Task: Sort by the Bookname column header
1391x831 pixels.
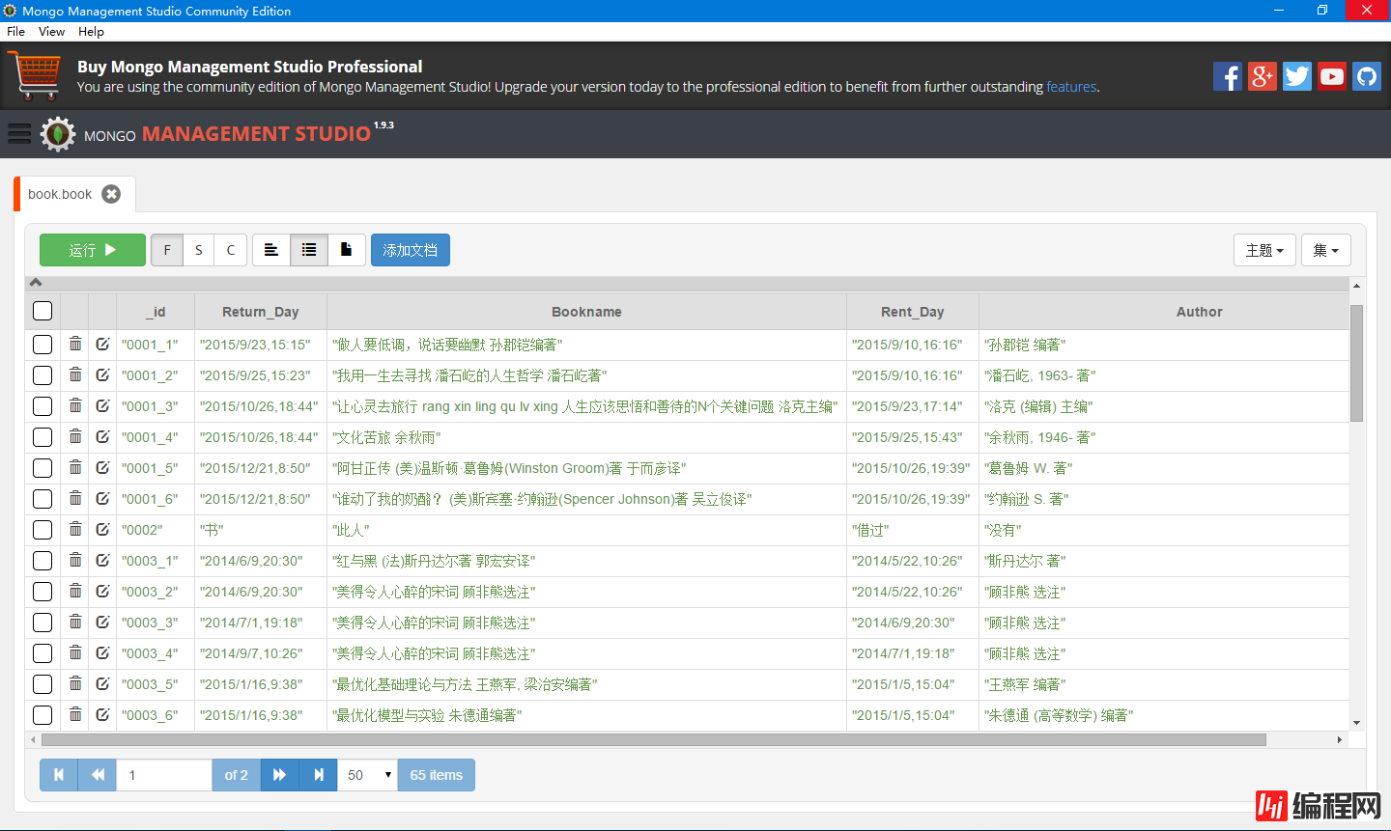Action: [x=586, y=312]
